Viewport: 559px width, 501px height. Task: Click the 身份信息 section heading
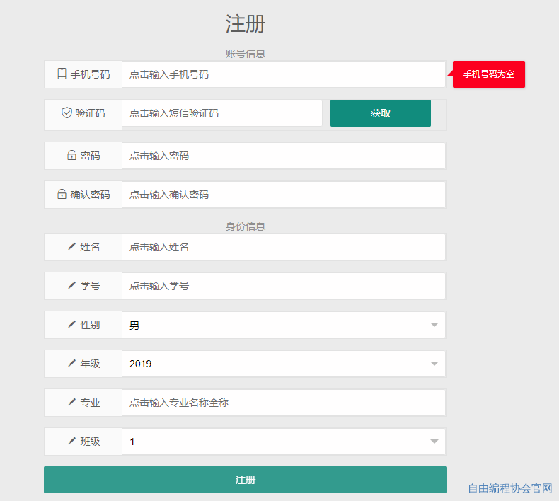246,226
